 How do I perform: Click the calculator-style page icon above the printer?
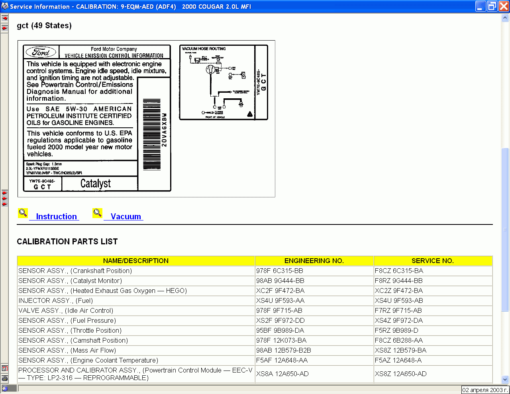click(x=4, y=369)
